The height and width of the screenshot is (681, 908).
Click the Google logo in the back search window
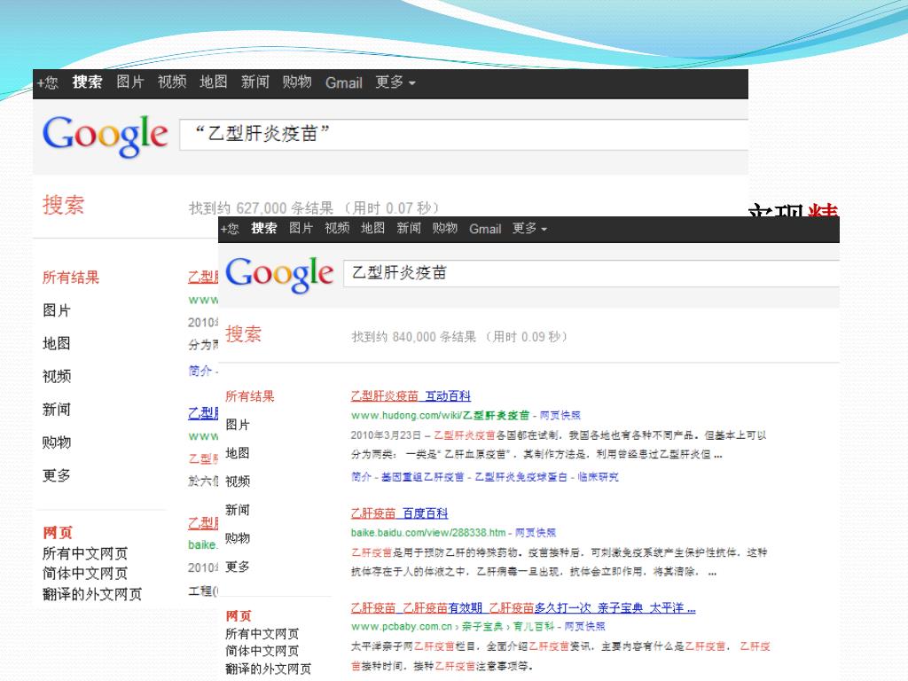[x=106, y=136]
